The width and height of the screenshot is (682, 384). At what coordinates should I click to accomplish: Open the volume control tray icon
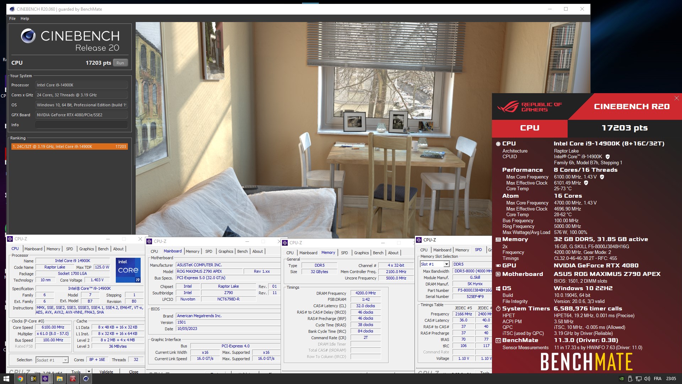(x=647, y=379)
